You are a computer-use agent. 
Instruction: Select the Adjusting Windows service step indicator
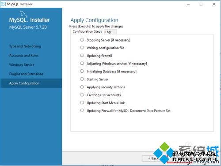tap(82, 63)
